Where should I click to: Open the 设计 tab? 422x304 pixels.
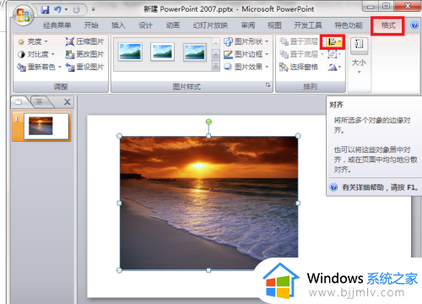tap(145, 25)
